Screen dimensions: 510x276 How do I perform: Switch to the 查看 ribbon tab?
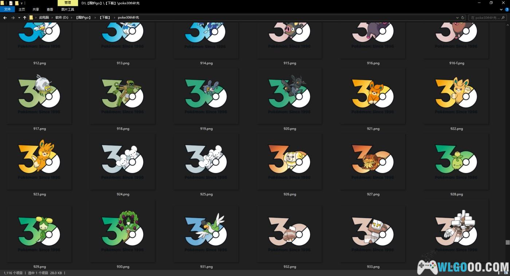(x=50, y=9)
